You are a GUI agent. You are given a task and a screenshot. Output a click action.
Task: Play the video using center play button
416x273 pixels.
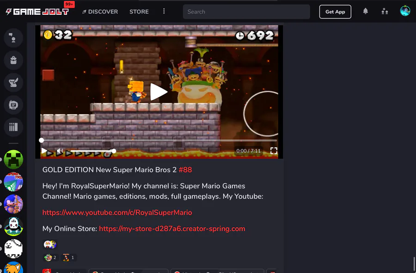[159, 92]
